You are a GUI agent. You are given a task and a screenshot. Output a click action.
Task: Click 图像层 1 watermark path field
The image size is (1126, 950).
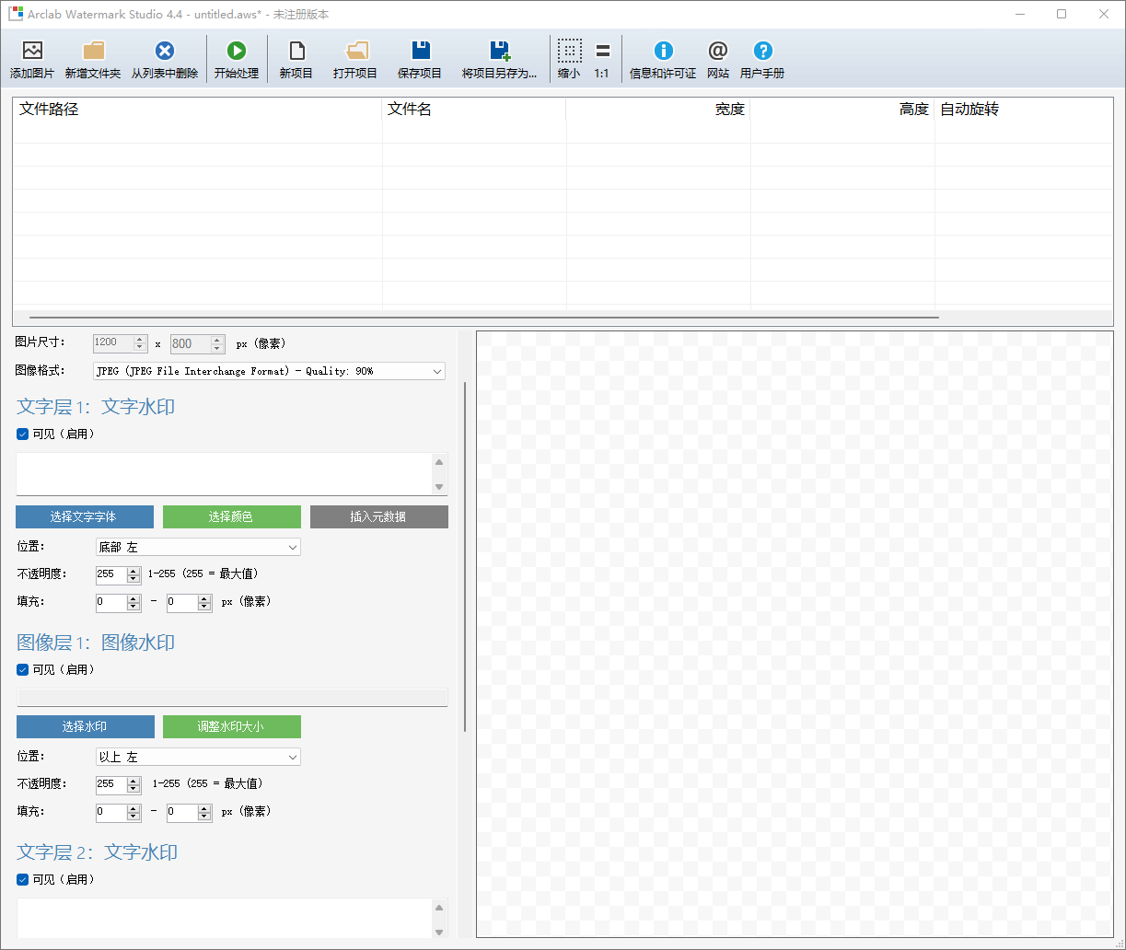232,697
